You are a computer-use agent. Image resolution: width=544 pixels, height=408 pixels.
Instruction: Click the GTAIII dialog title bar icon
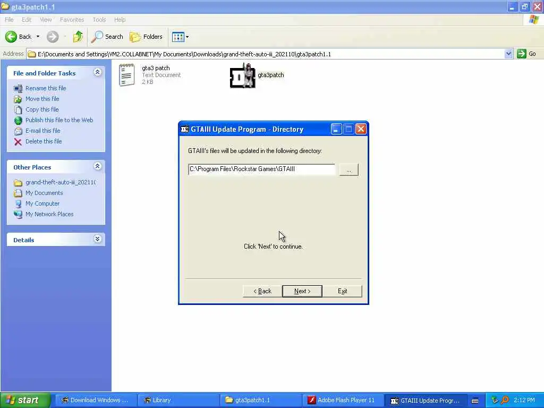[x=184, y=129]
